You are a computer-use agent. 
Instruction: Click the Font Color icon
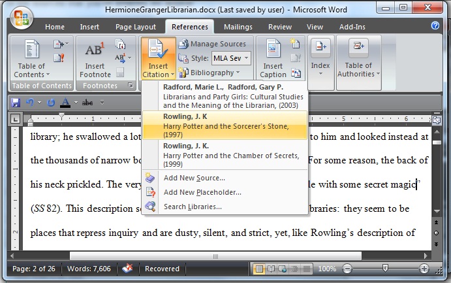(65, 102)
